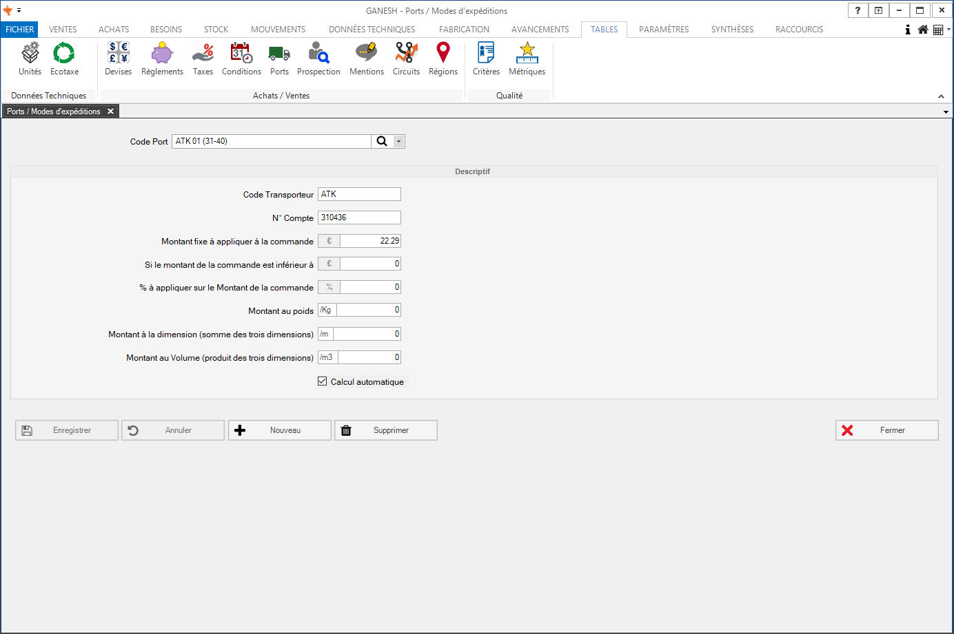Click the Code Port search magnifier
Viewport: 954px width, 634px height.
382,142
